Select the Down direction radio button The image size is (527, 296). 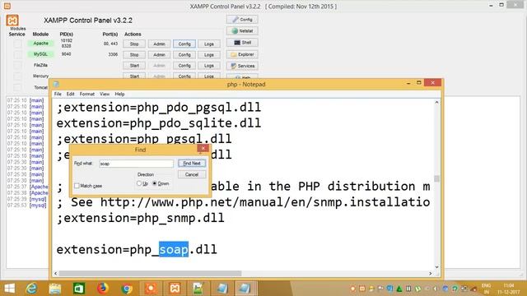click(x=155, y=183)
